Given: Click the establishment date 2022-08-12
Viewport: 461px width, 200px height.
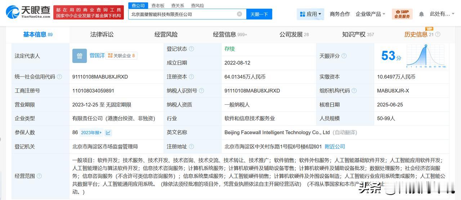Looking at the screenshot, I should [x=237, y=63].
